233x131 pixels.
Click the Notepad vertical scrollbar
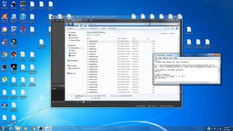click(218, 70)
